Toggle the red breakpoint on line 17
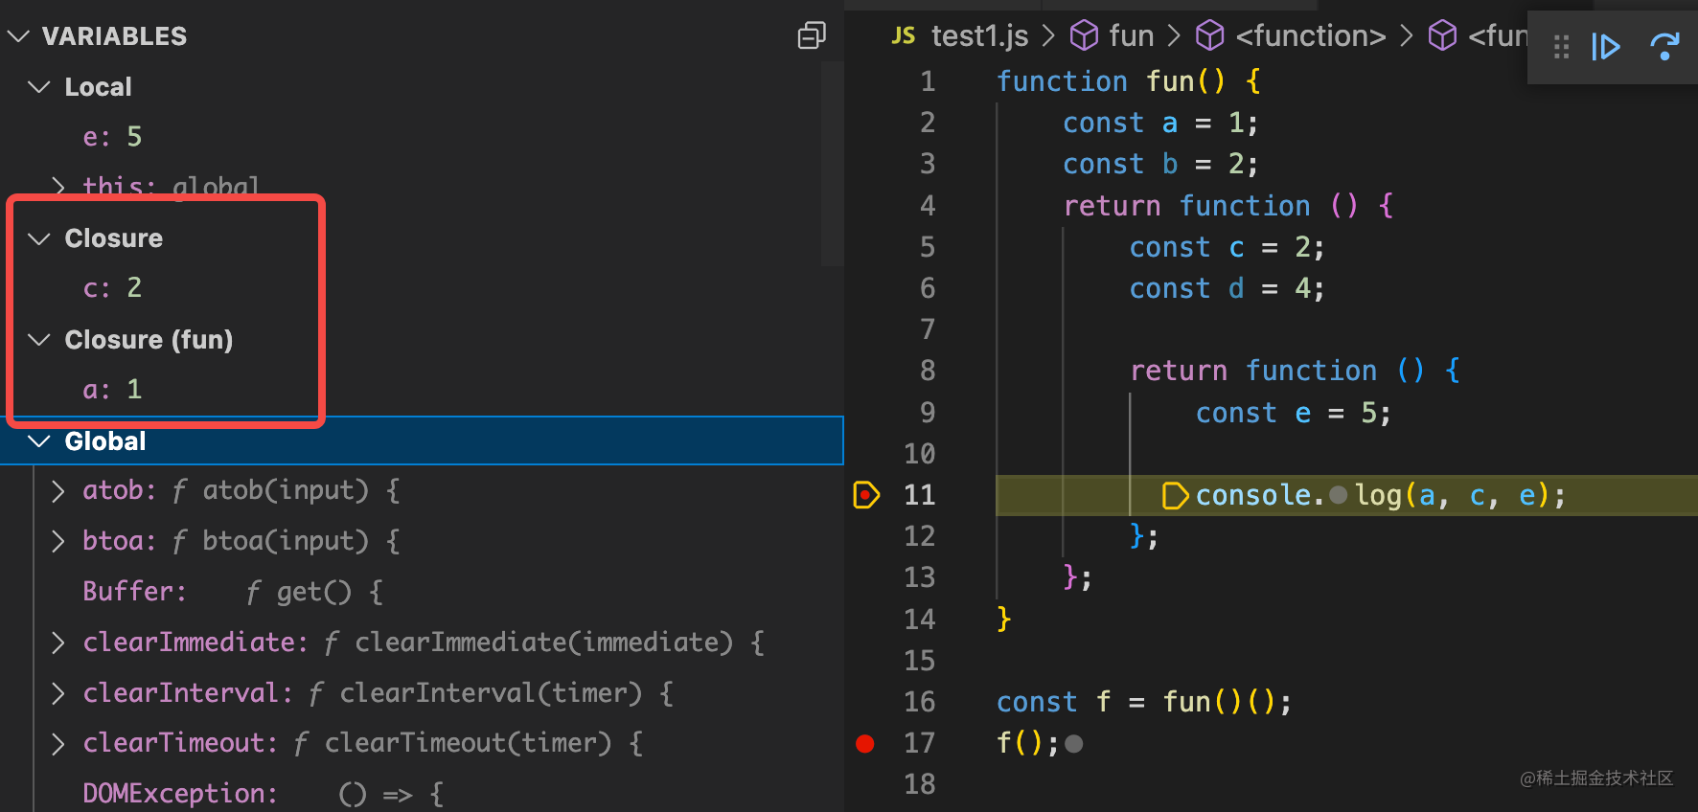 pyautogui.click(x=865, y=744)
